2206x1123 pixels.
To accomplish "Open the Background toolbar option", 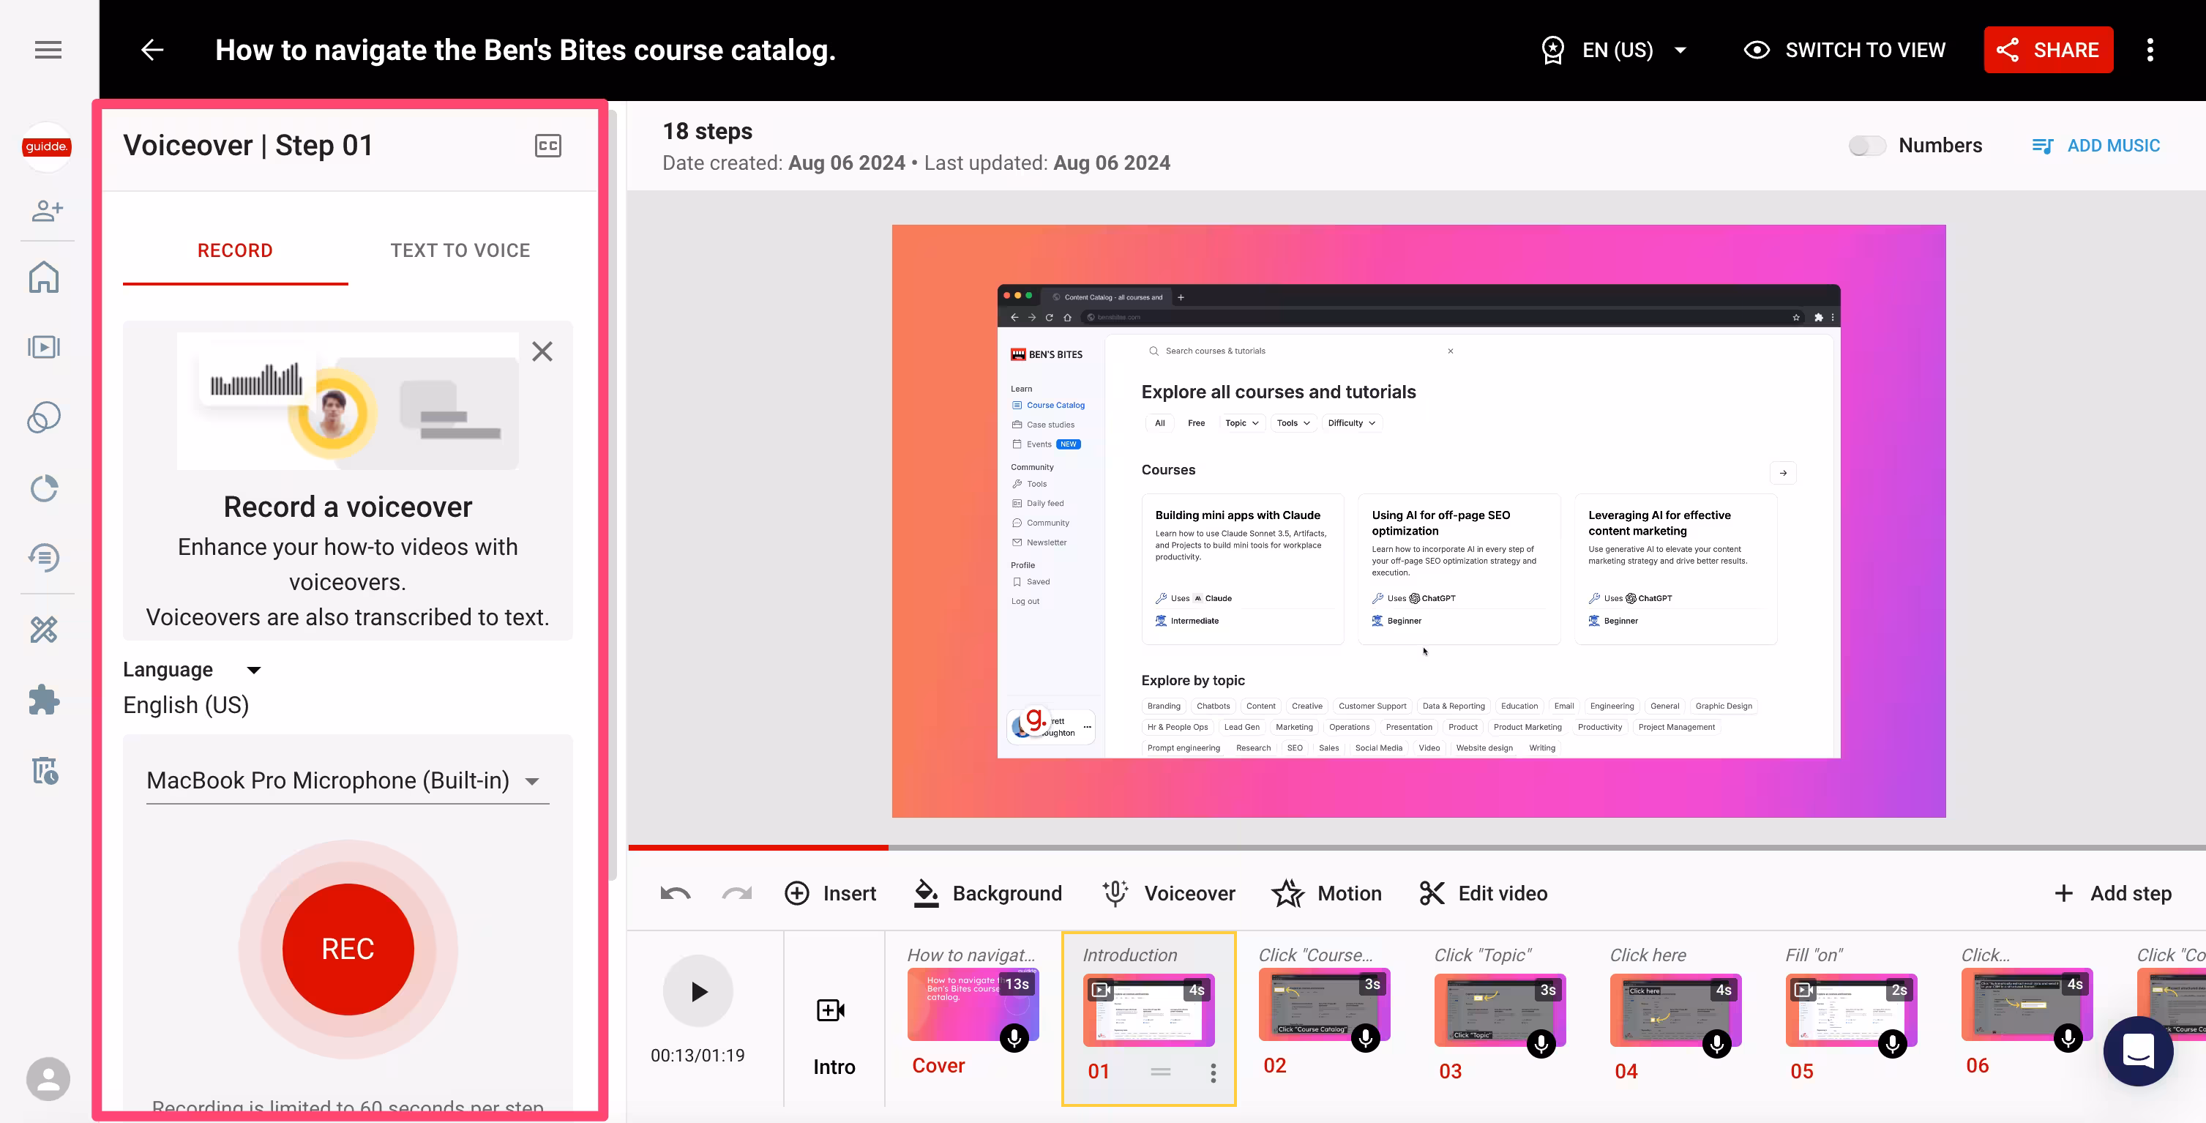I will pyautogui.click(x=987, y=893).
